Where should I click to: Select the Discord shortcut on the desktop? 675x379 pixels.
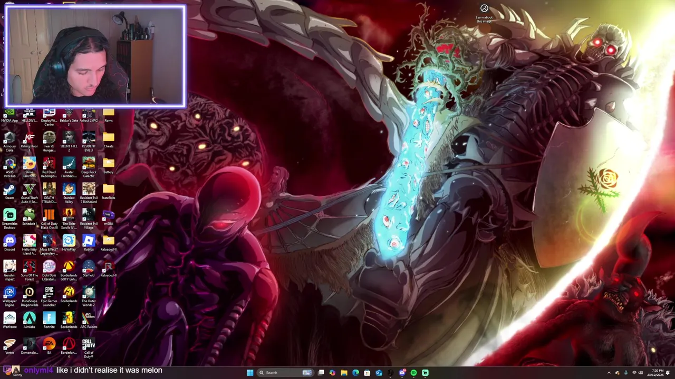tap(9, 244)
